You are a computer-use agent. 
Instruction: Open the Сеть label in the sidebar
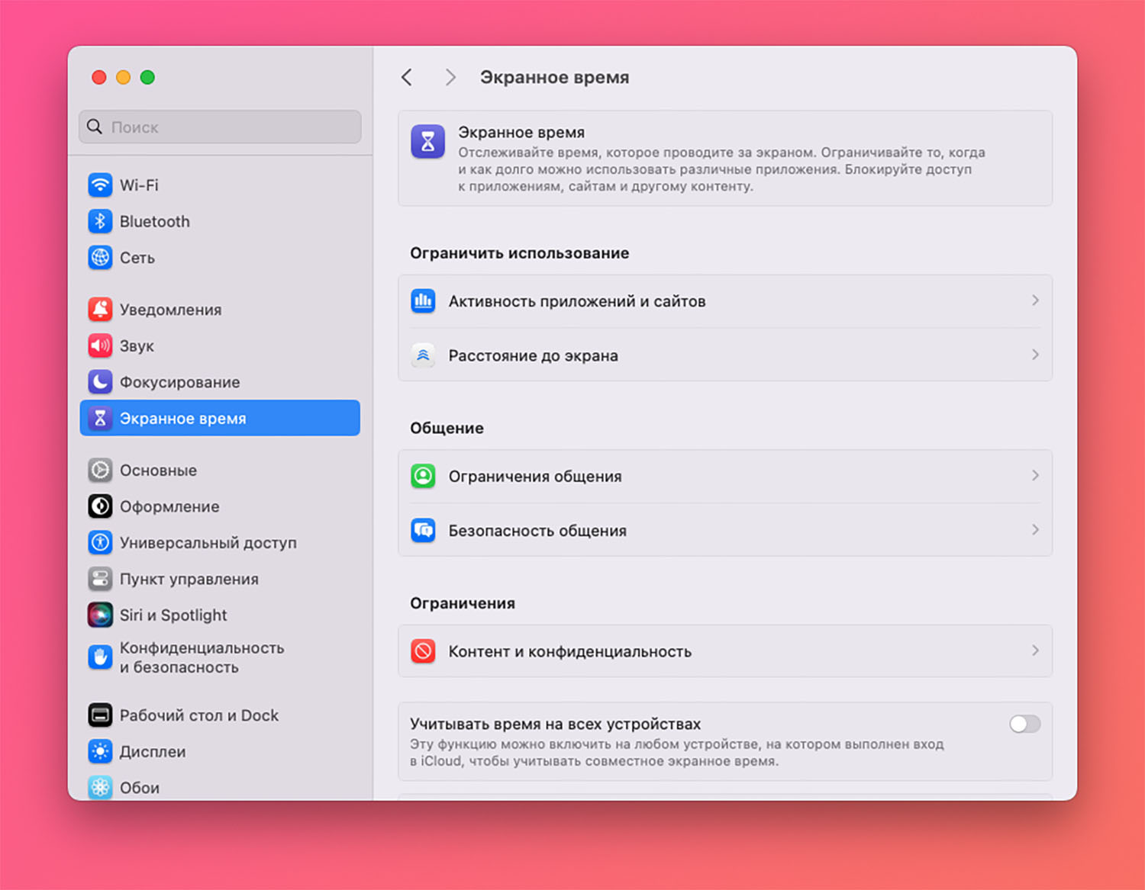(x=137, y=258)
